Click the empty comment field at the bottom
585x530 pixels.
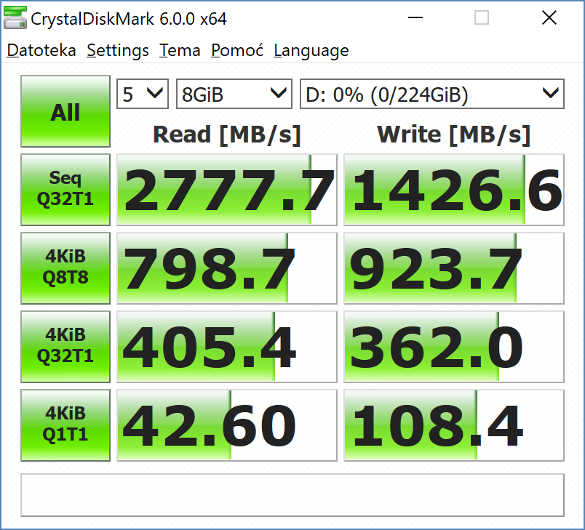(x=292, y=495)
